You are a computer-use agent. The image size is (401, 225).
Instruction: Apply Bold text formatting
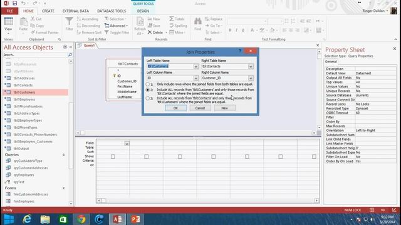(230, 30)
